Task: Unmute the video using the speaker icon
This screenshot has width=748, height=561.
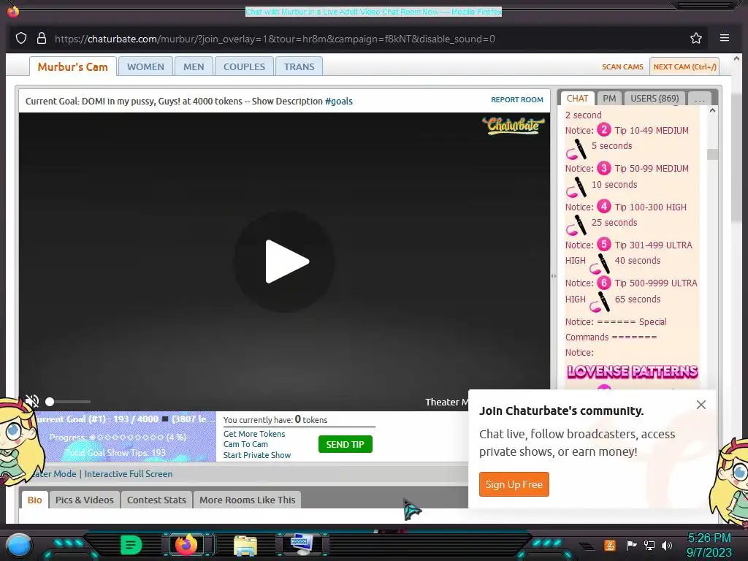Action: coord(32,401)
